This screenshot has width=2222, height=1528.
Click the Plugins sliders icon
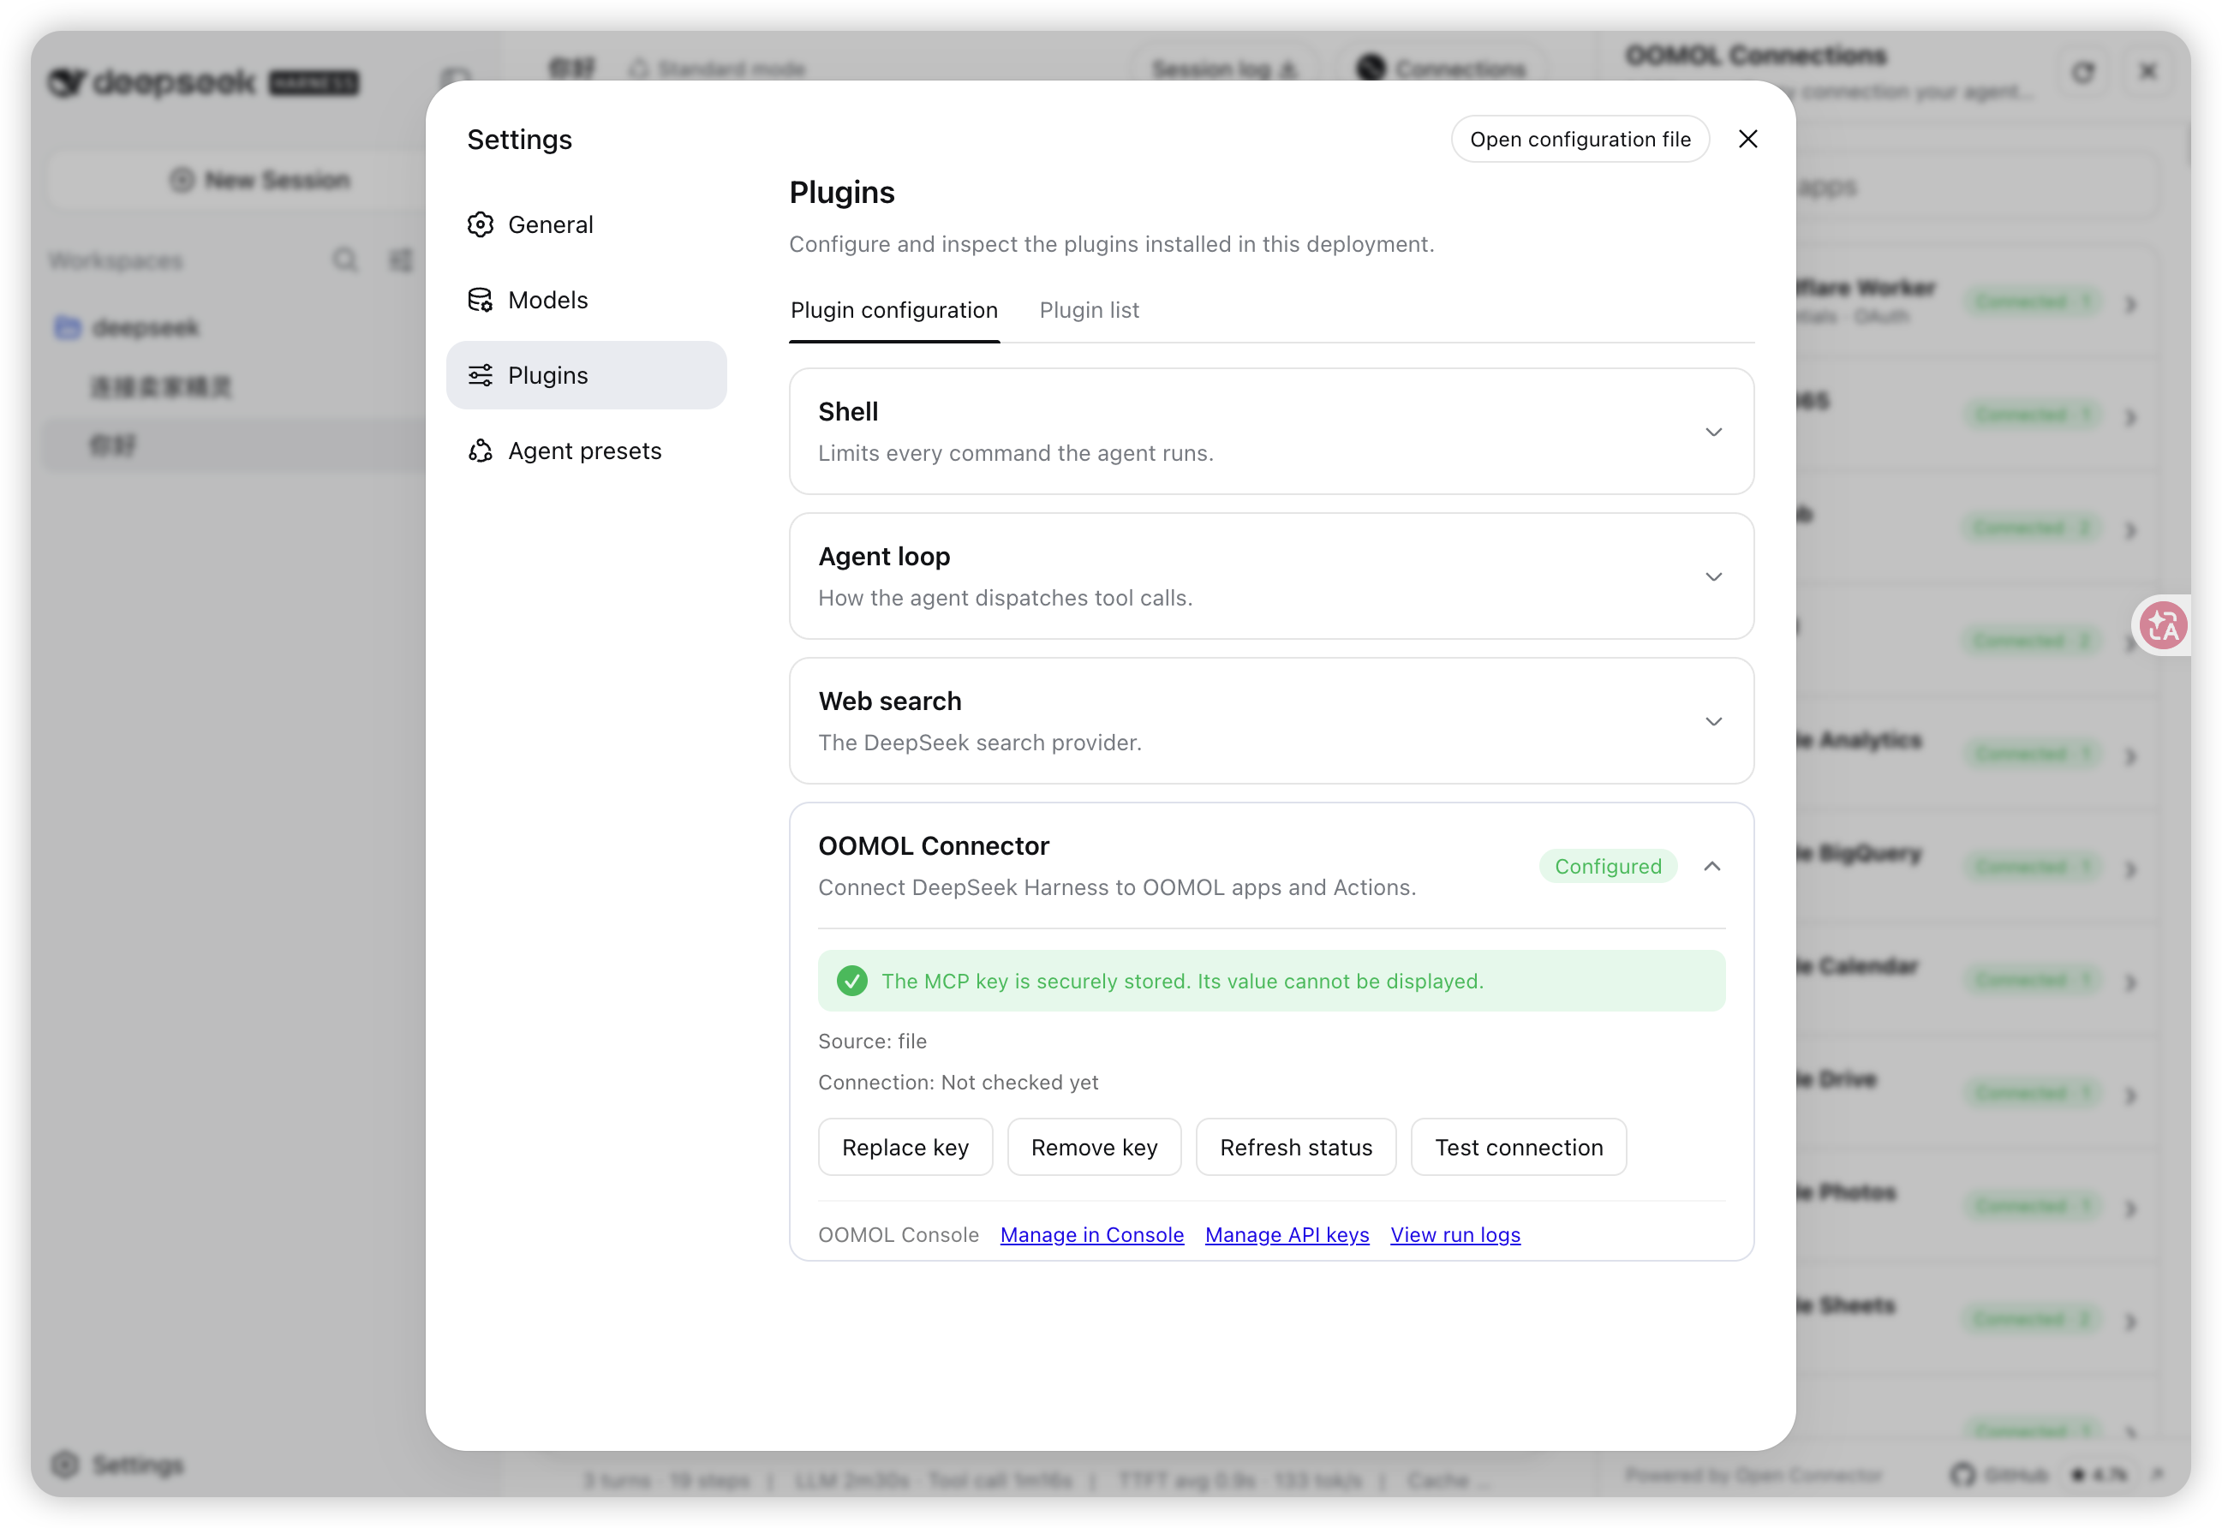480,375
